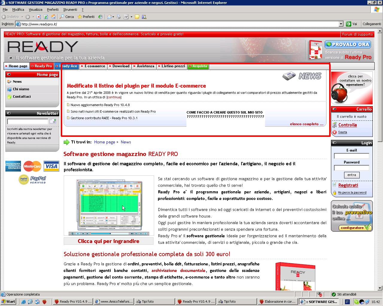
Task: Open the address bar URL dropdown
Action: pos(341,24)
